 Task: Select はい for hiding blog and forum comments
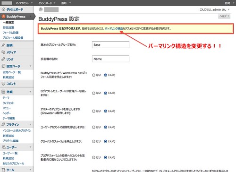pos(93,157)
